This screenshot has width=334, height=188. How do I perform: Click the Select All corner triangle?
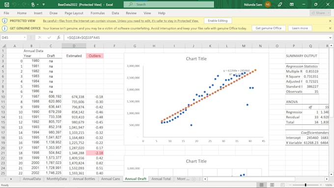tap(3, 46)
